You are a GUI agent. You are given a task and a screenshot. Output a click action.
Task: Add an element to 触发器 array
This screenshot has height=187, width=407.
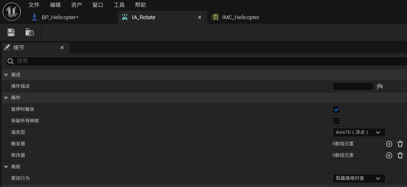389,144
